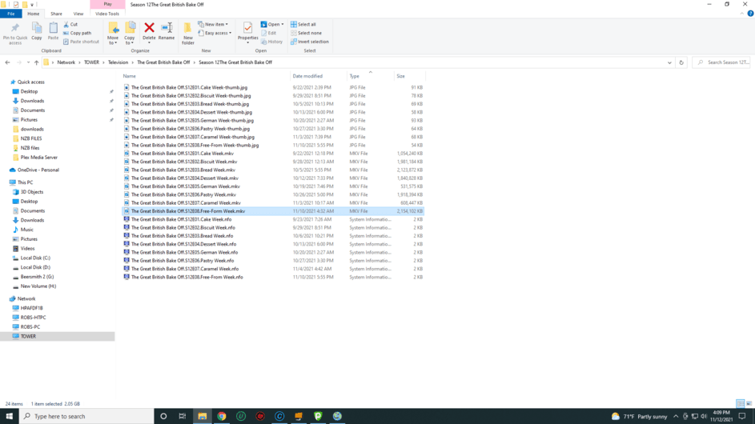Viewport: 755px width, 424px height.
Task: Select S12E07.Caramel Week.nfo file
Action: coord(272,269)
